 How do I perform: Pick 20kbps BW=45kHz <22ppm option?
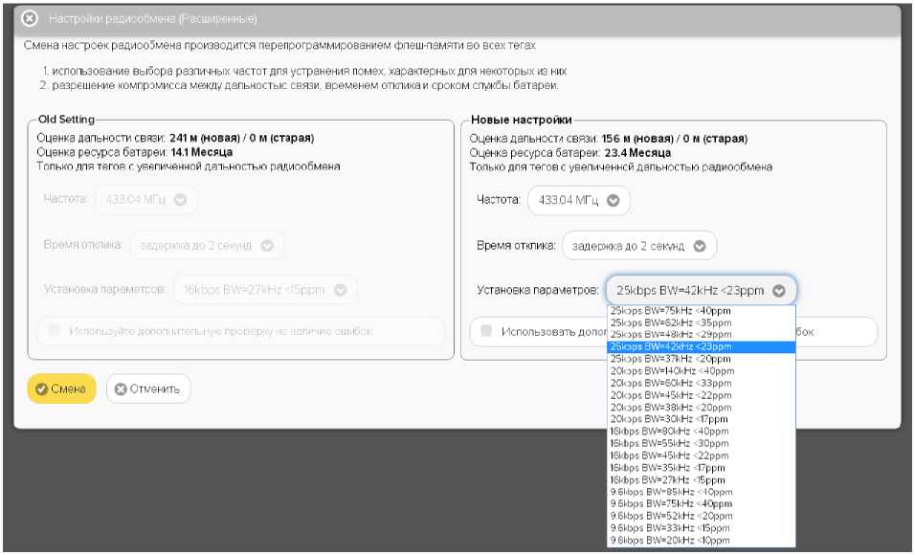tap(702, 395)
